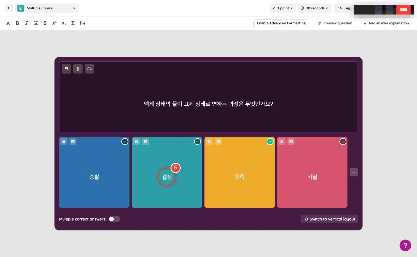Mark 증발 as the correct answer
The height and width of the screenshot is (257, 417).
point(125,142)
